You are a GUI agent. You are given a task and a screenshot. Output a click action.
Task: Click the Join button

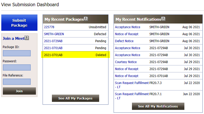coord(19,91)
